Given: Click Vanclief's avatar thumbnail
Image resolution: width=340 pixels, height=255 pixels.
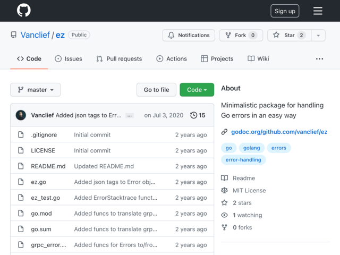Looking at the screenshot, I should click(21, 115).
